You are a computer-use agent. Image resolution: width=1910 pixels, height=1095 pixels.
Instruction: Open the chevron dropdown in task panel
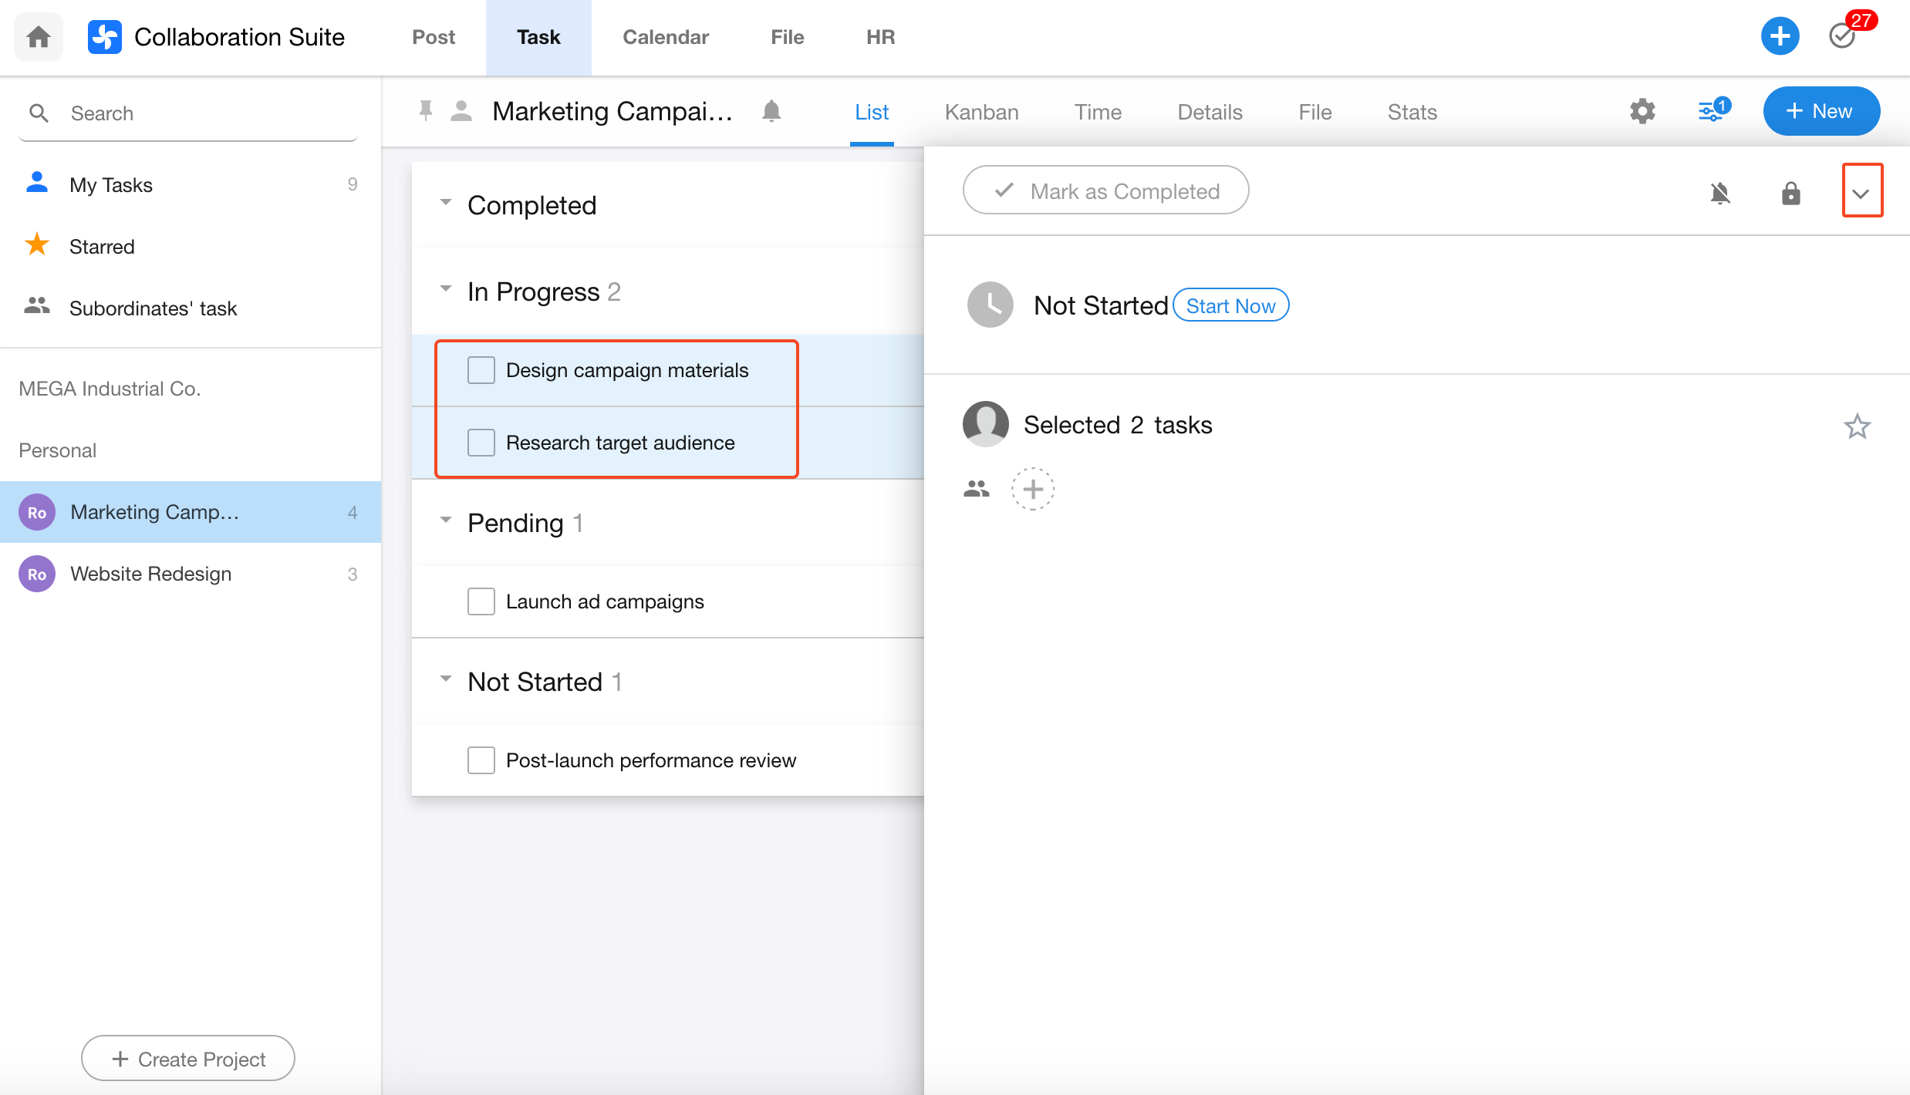tap(1861, 193)
